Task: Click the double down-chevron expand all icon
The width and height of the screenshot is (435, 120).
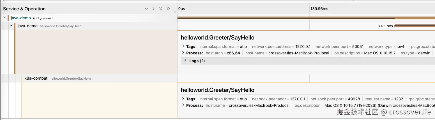Action: (x=161, y=9)
